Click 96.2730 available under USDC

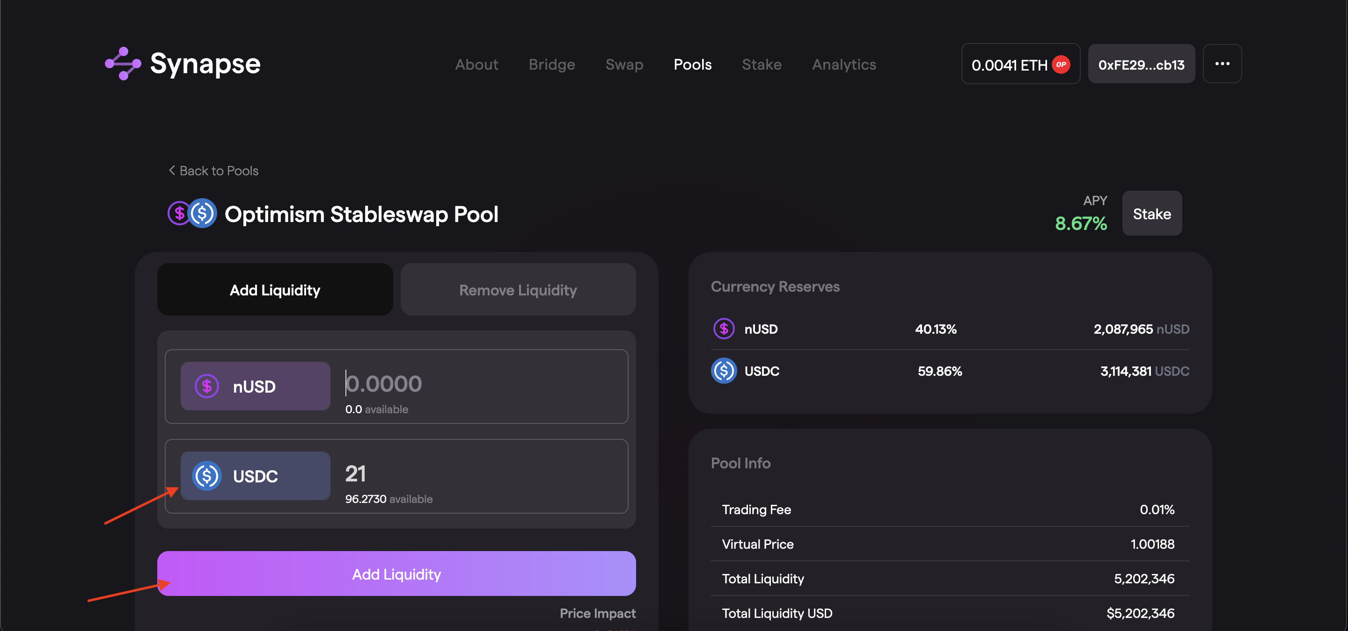click(x=388, y=499)
